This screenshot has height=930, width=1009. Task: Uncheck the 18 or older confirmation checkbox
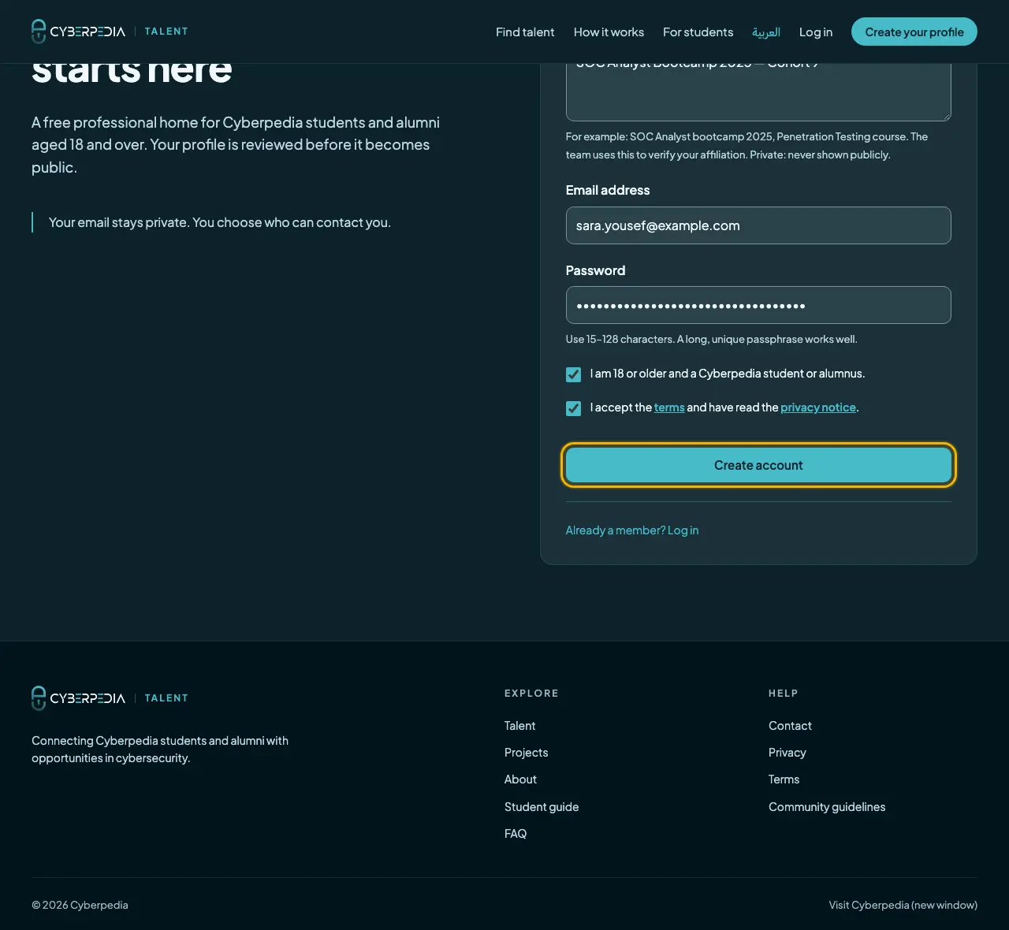pos(573,374)
